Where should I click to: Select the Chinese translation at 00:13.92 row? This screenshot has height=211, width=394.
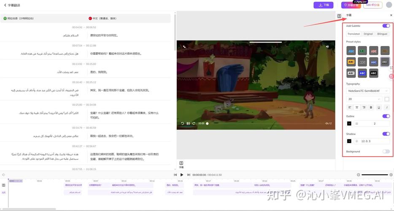click(x=99, y=72)
